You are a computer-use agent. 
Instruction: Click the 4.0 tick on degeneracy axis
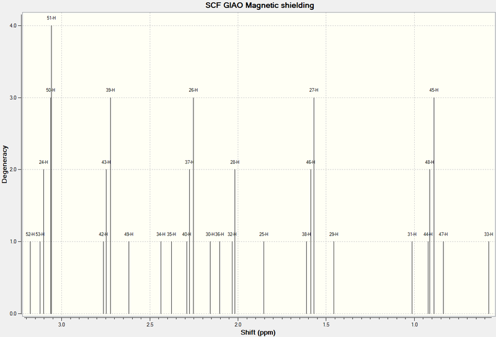click(13, 25)
